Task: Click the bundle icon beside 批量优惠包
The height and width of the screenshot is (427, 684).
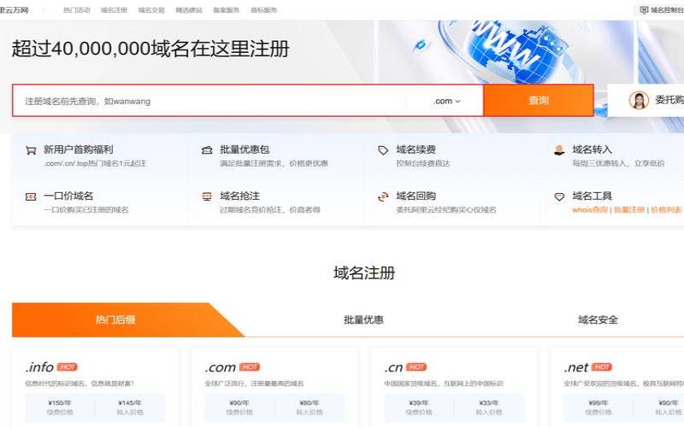Action: (x=207, y=150)
